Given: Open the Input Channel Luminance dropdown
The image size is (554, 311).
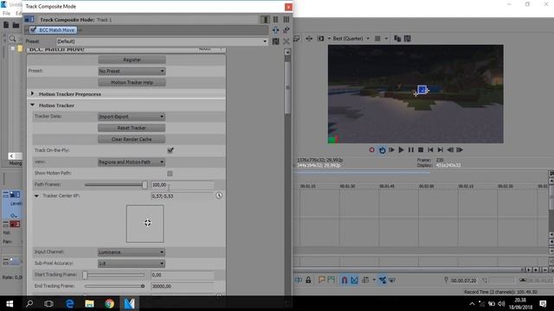Looking at the screenshot, I should pyautogui.click(x=132, y=252).
